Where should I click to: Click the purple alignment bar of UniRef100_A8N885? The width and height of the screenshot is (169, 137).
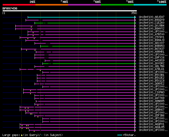tap(85, 101)
